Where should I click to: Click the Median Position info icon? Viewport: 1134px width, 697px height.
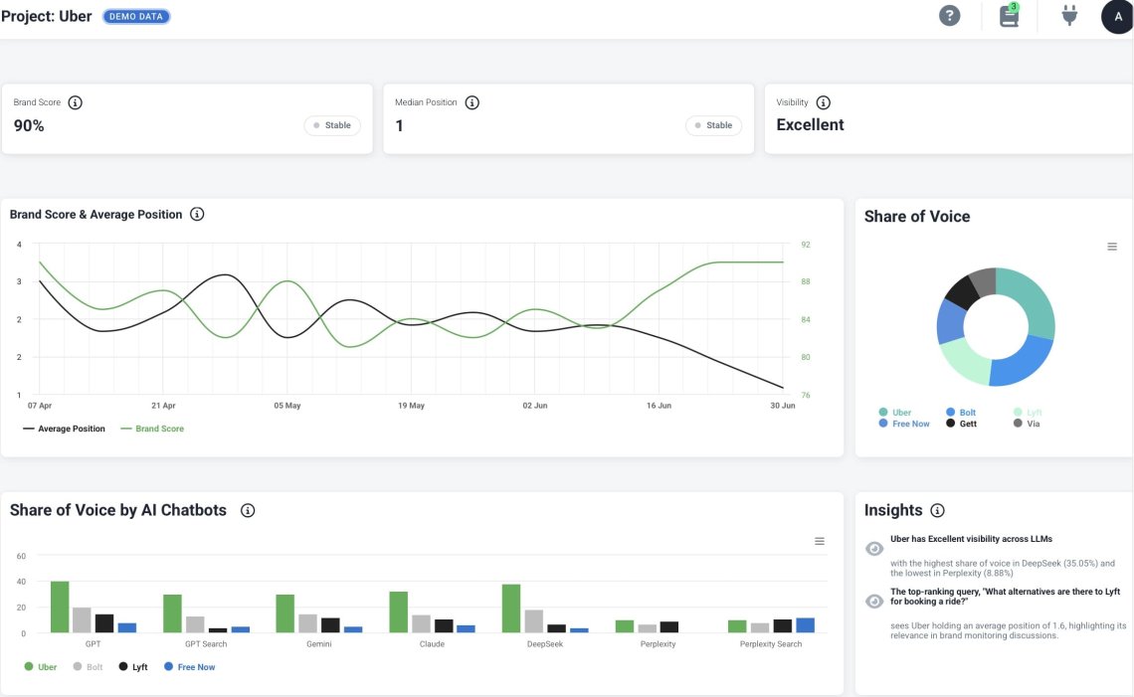point(472,101)
